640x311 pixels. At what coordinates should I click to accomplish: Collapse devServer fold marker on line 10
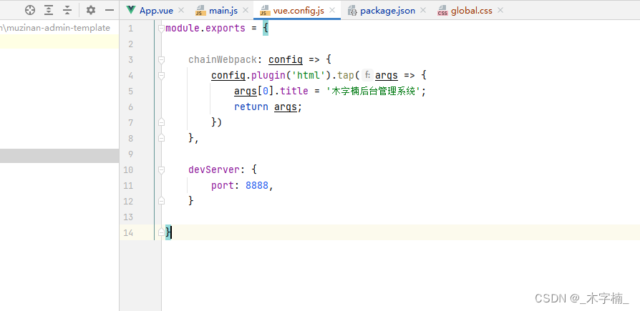161,169
